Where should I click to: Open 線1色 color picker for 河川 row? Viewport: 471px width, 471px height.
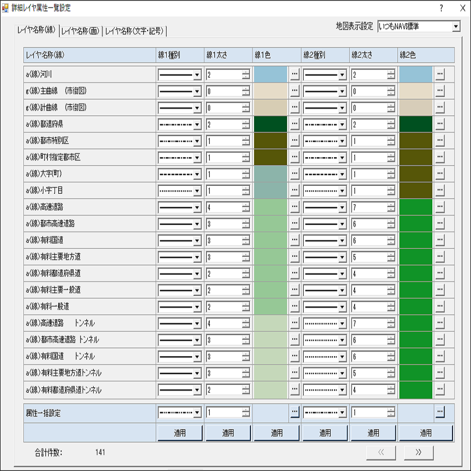coord(295,75)
